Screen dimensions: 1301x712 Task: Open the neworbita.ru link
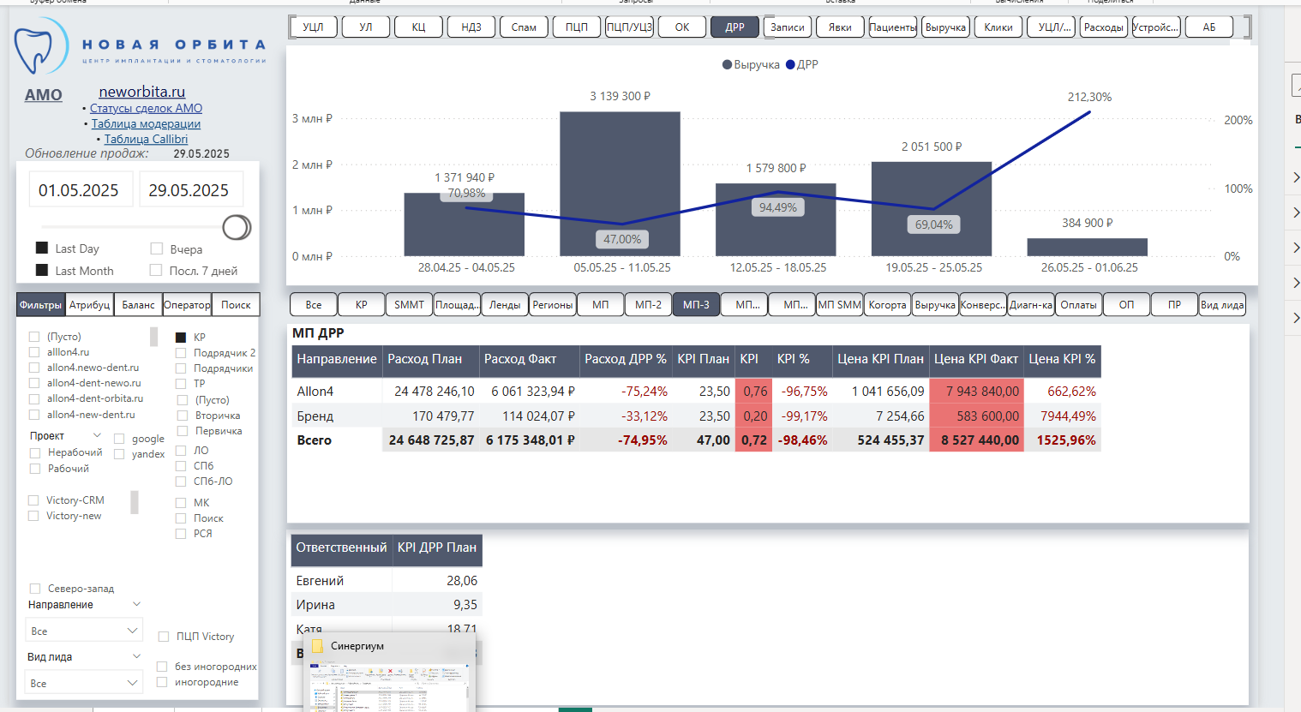point(142,92)
